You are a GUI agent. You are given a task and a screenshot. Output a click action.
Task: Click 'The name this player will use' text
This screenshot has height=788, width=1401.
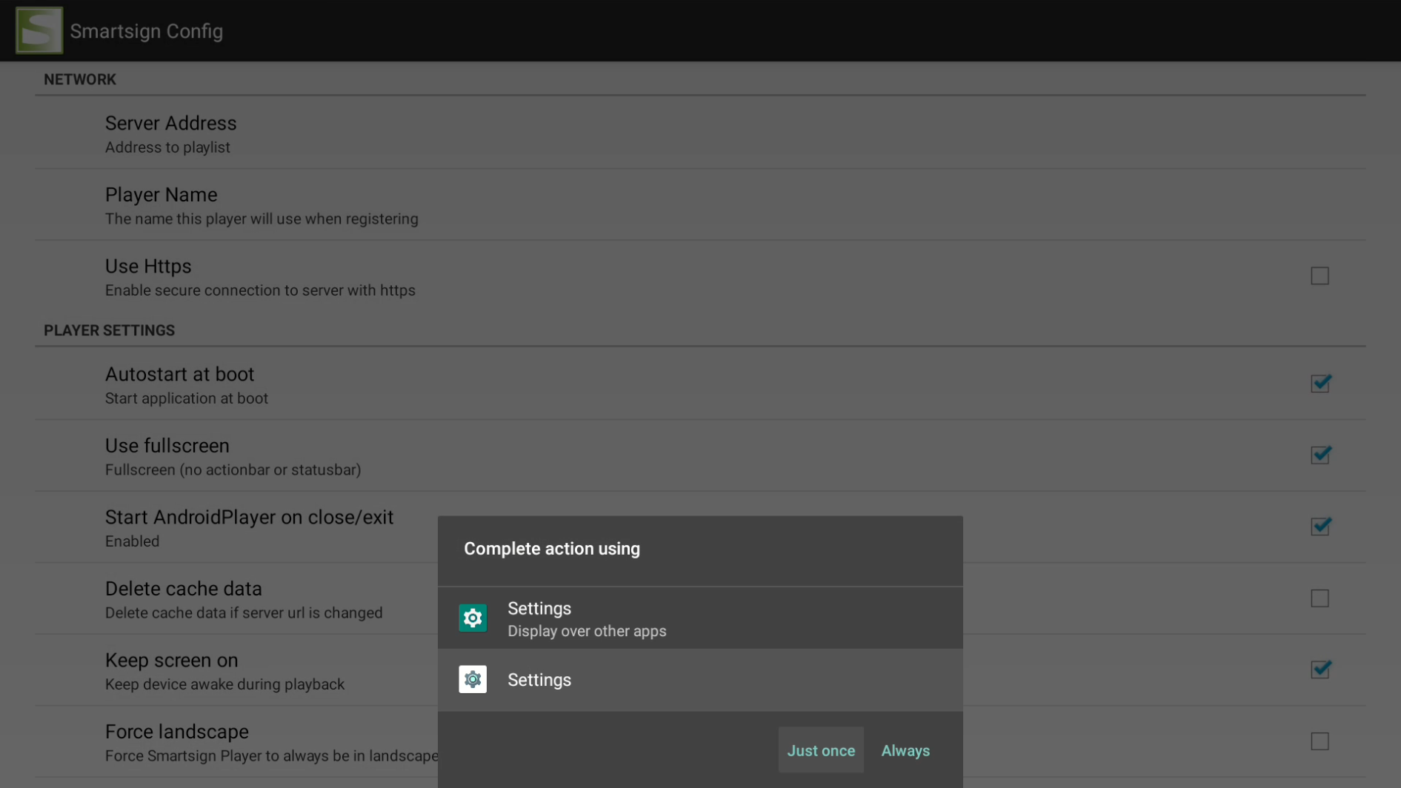coord(262,219)
